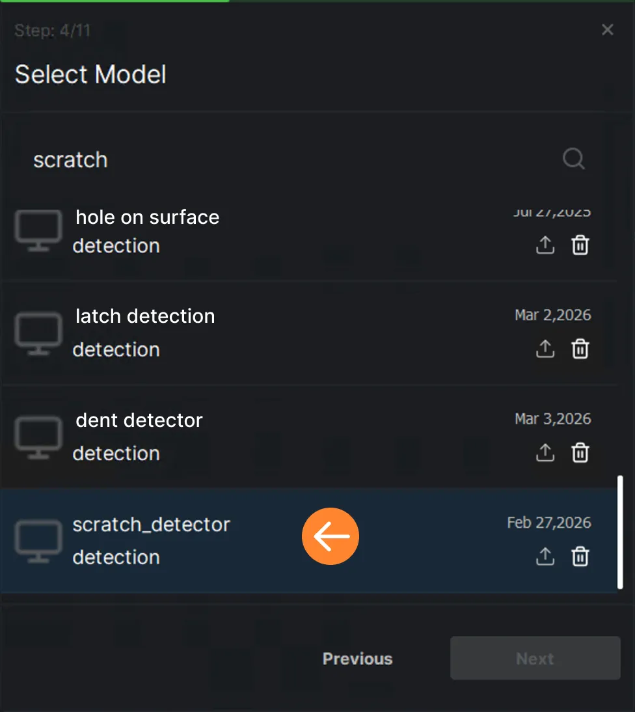Click the orange back arrow circle
Screen dimensions: 635x712
tap(331, 536)
